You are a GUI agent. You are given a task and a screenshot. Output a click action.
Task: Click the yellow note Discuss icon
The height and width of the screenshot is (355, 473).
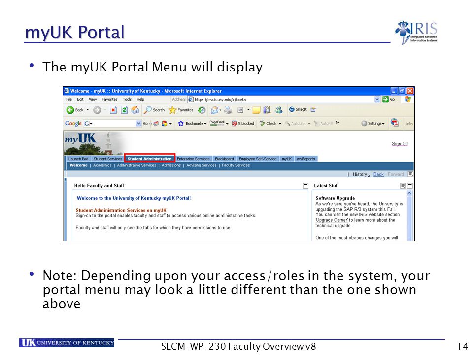click(256, 110)
